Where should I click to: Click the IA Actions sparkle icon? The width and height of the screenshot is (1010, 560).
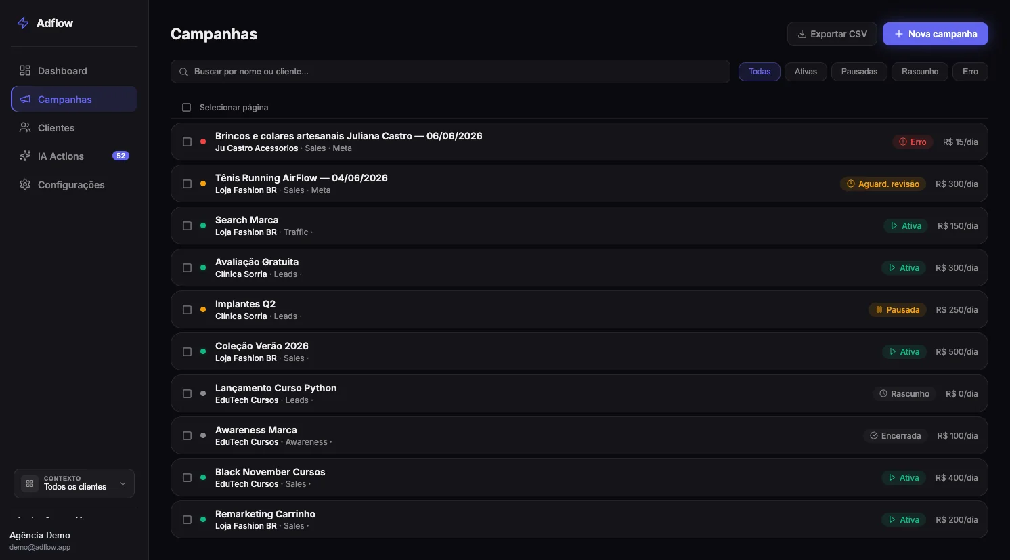25,156
